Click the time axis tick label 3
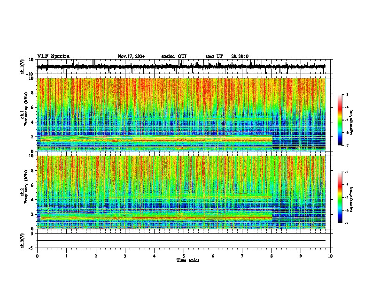 [125, 256]
